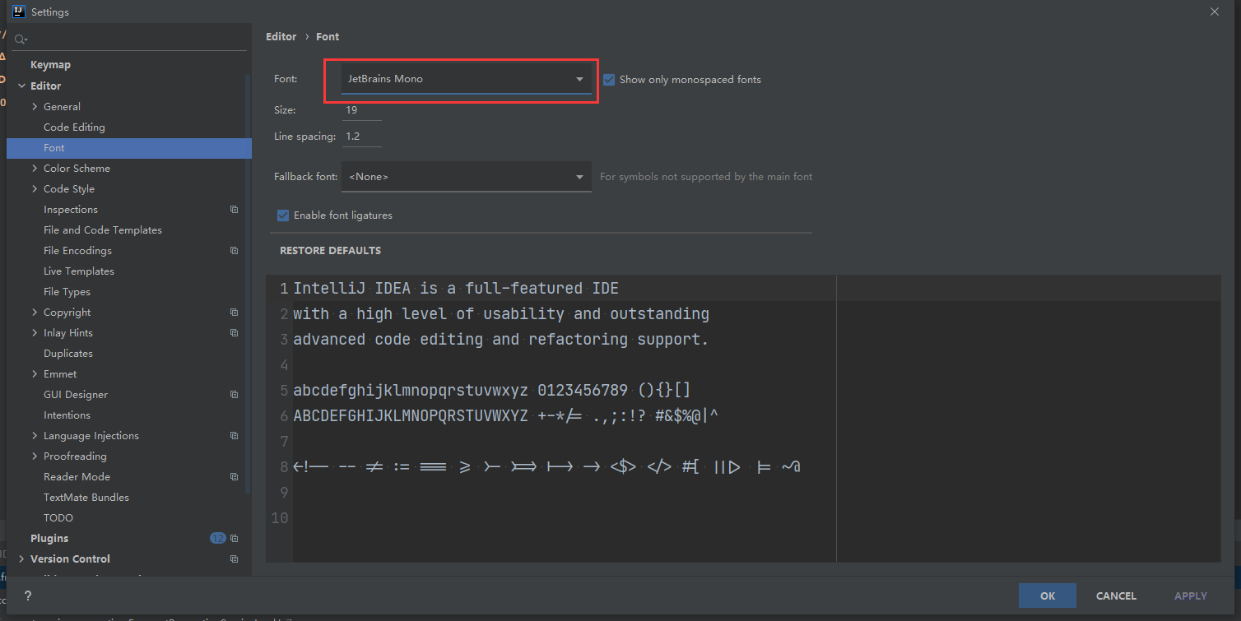Click the project-level icon next to File Encodings
The height and width of the screenshot is (621, 1241).
pos(235,251)
